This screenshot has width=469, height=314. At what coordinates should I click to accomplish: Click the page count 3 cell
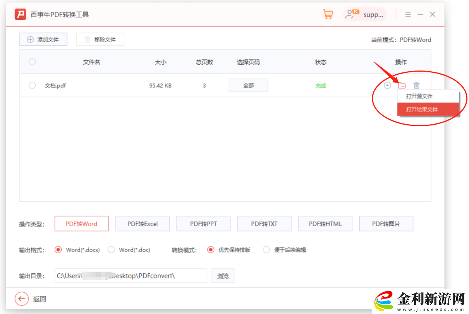tap(204, 86)
